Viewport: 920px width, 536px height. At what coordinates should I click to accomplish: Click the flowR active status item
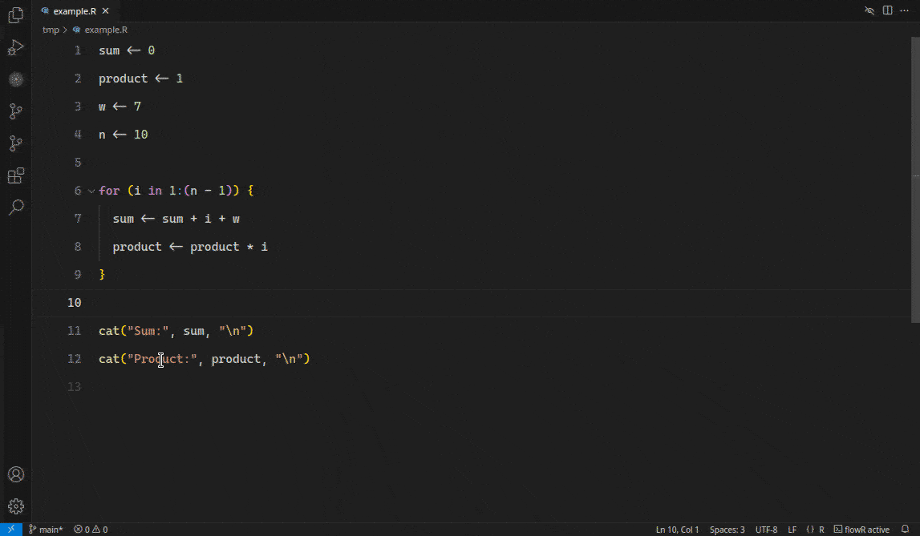(x=861, y=529)
